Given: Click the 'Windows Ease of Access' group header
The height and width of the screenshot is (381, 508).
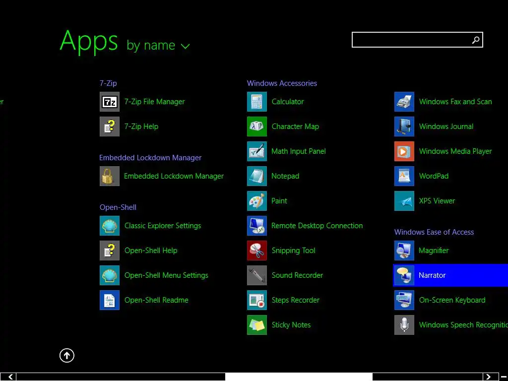Looking at the screenshot, I should click(434, 232).
